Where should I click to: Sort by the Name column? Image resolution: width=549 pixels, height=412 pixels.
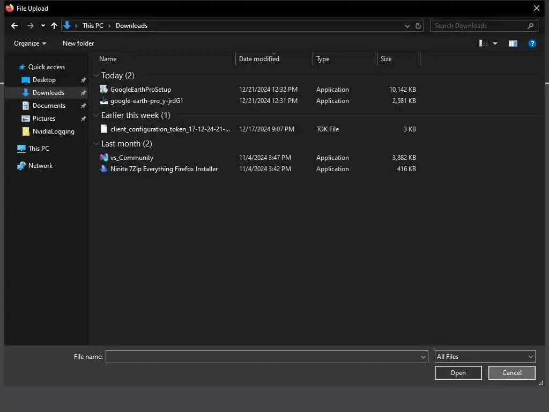108,59
